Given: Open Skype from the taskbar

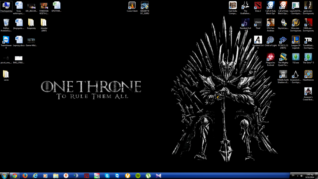Looking at the screenshot, I should (107, 176).
